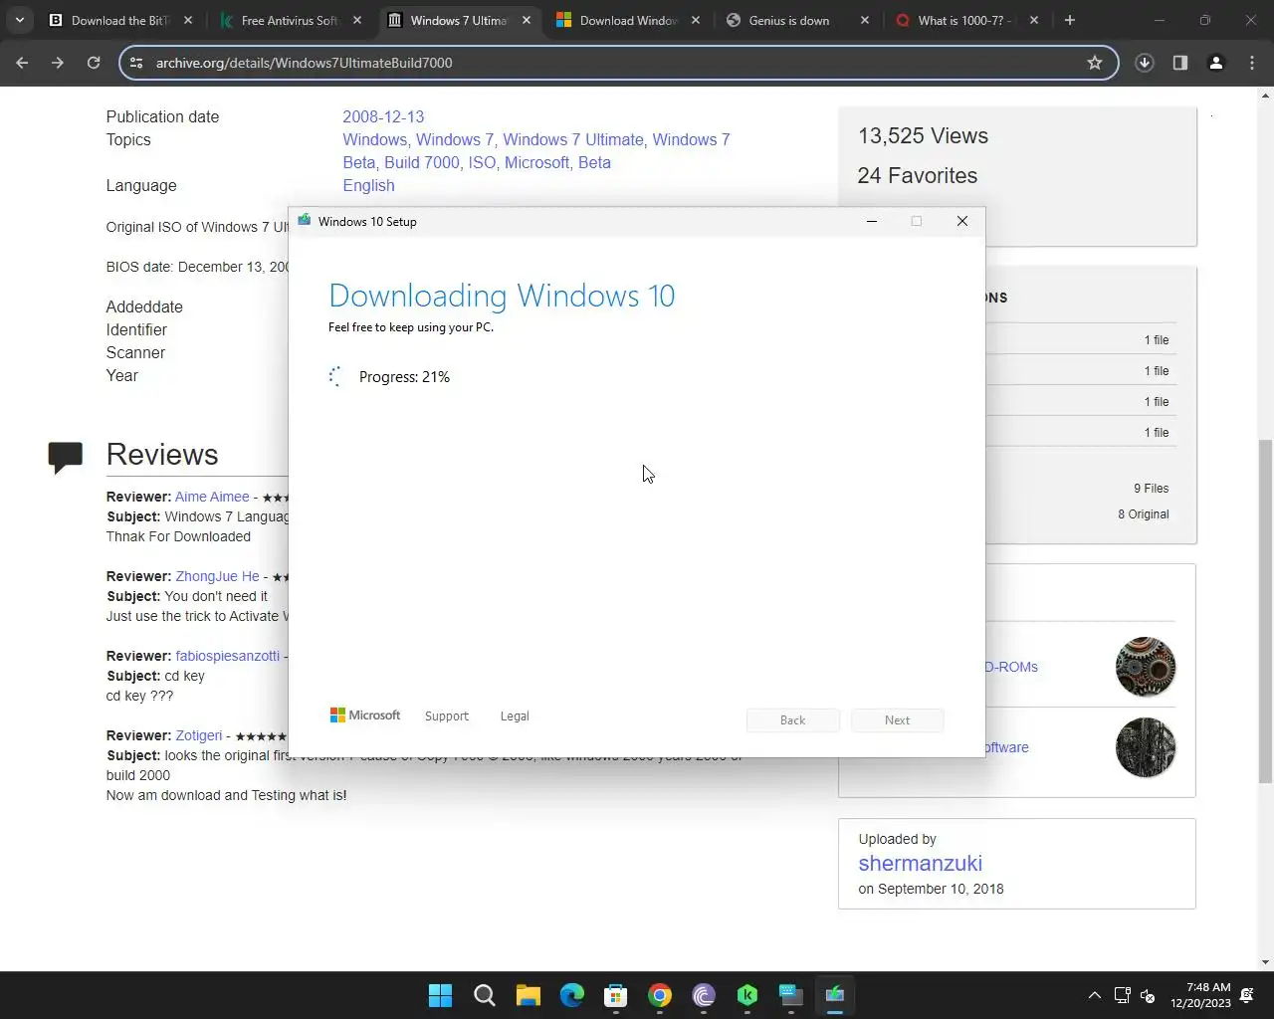
Task: Open reviewer Zotigeri's profile
Action: 198,735
